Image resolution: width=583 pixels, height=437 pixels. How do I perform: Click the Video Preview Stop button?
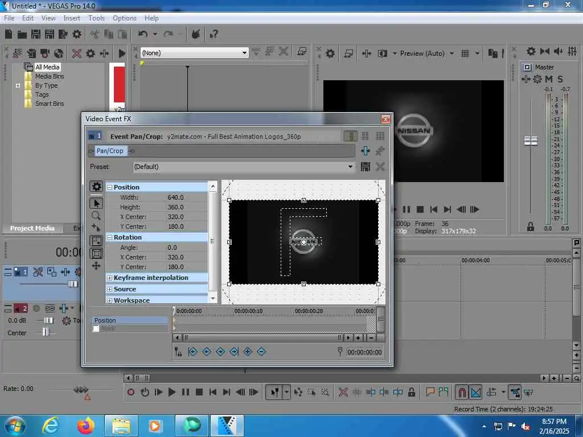(x=420, y=209)
